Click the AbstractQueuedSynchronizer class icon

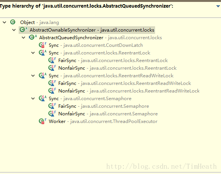(x=33, y=37)
